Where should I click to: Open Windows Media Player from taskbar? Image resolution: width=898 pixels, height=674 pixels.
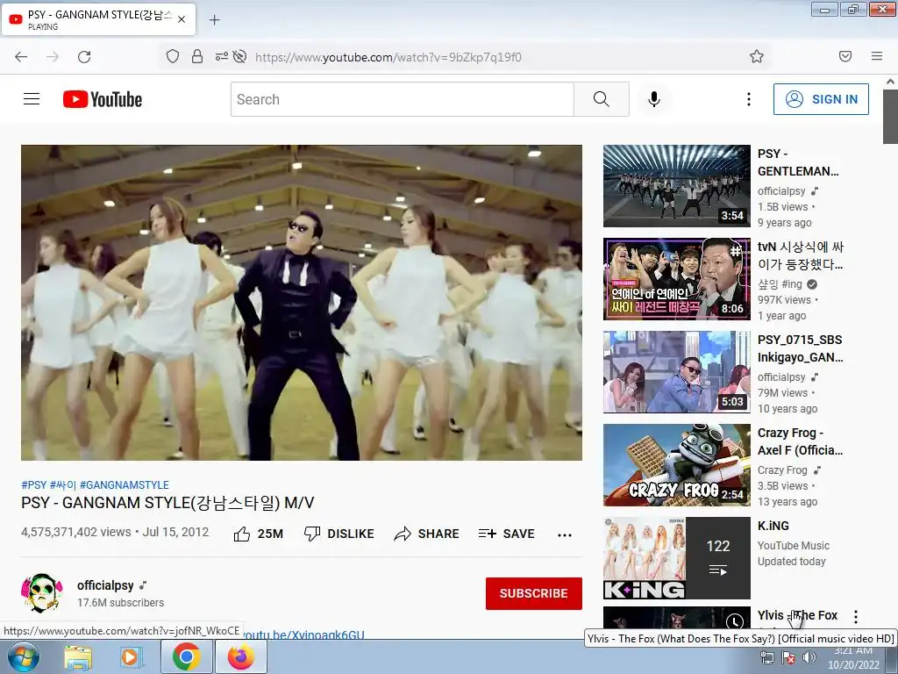132,656
